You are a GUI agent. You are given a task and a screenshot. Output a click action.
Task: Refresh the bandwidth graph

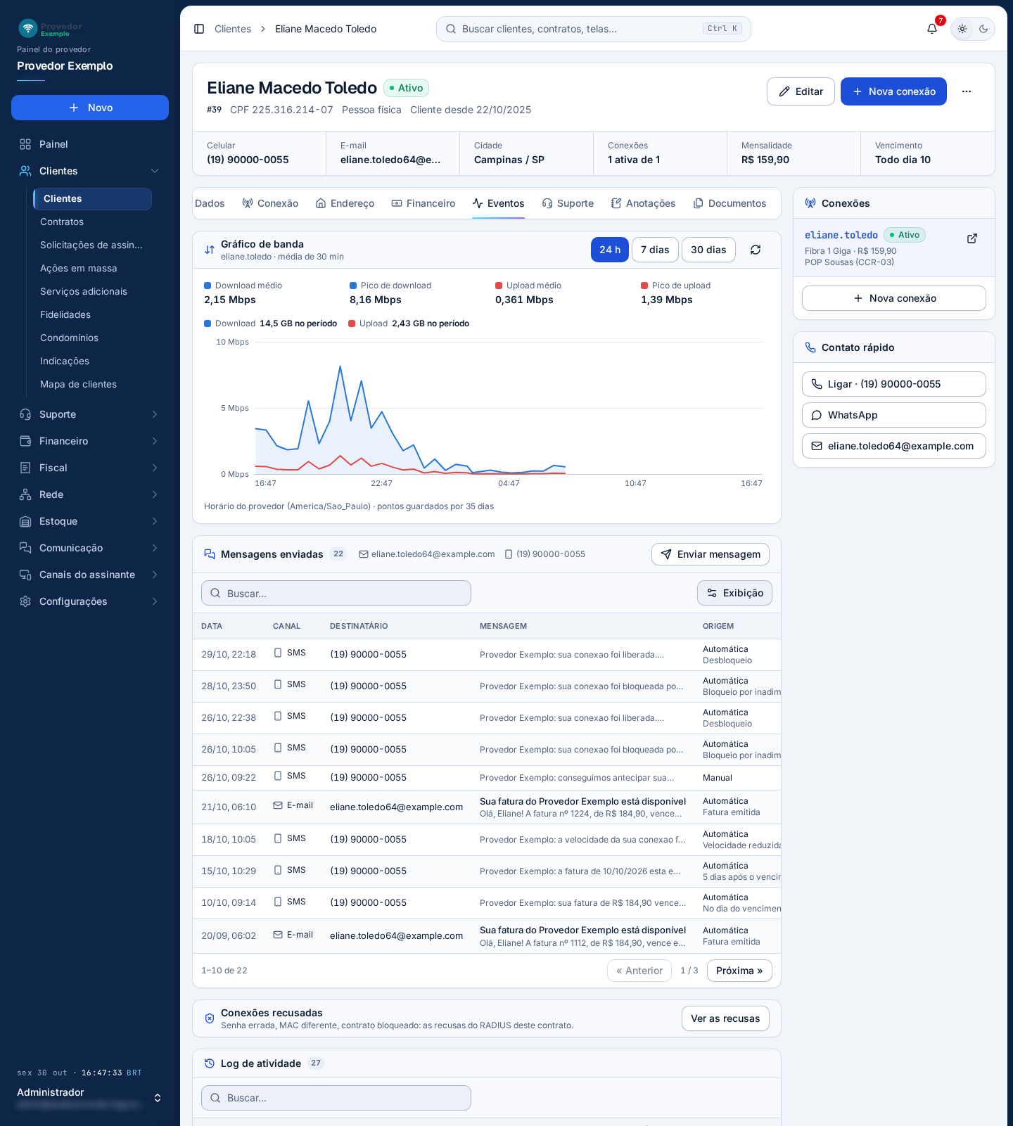coord(756,250)
